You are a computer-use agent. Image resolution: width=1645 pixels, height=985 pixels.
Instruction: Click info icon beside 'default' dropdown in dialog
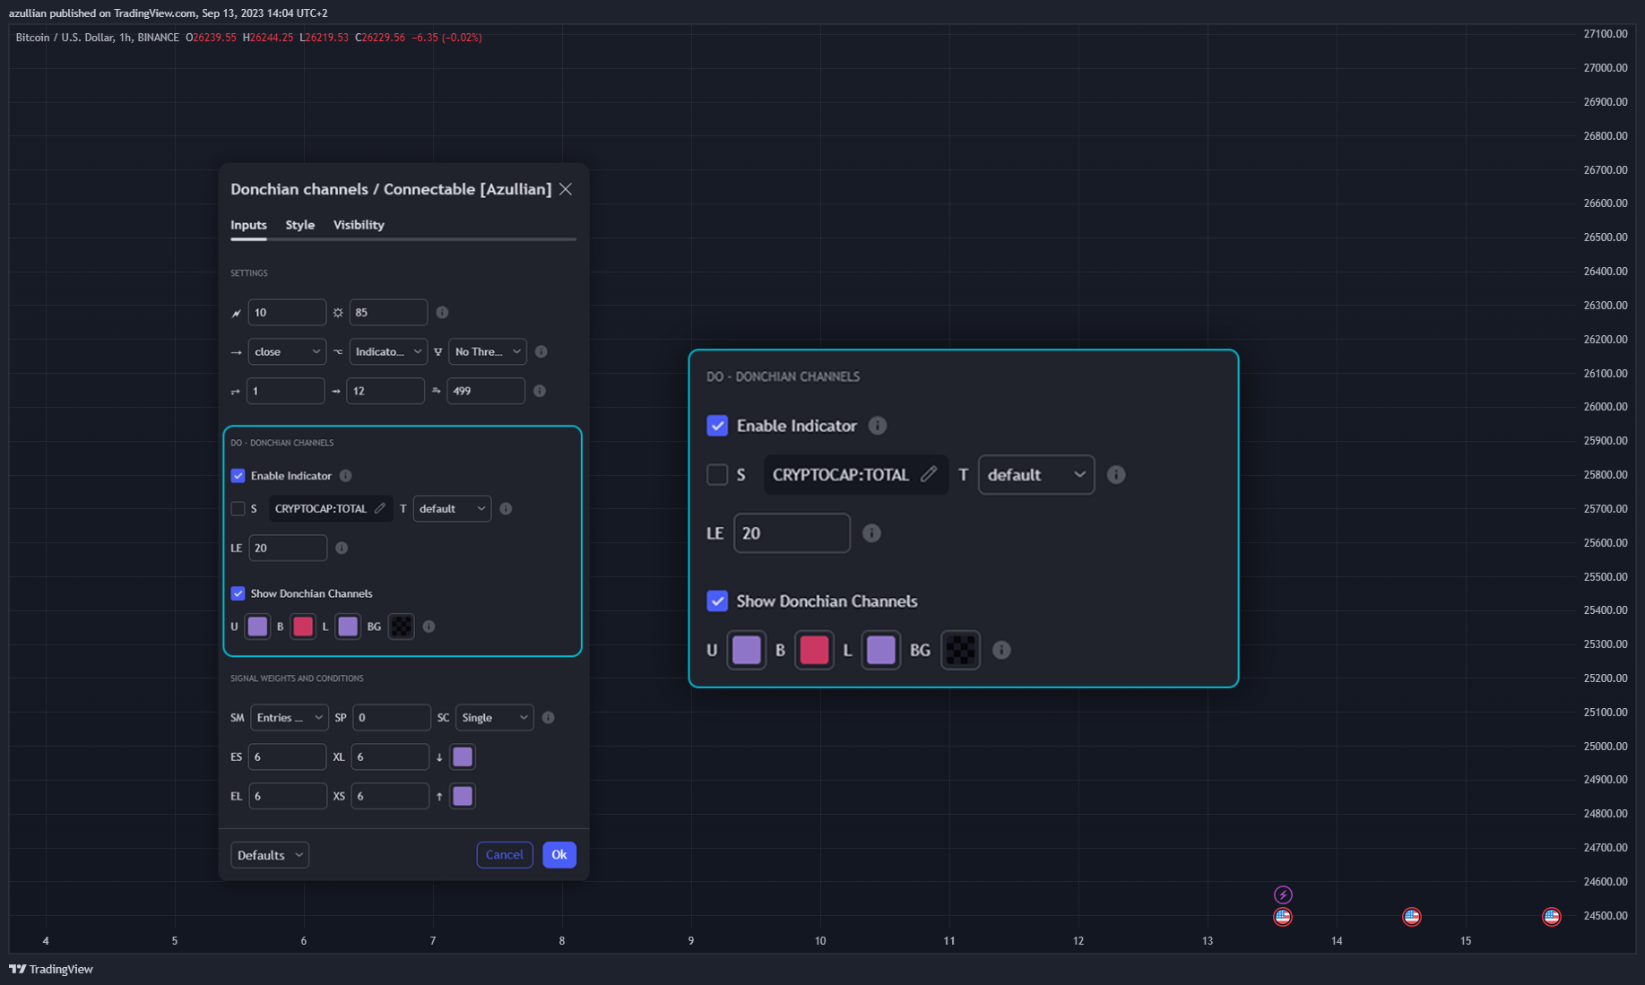[x=506, y=509]
